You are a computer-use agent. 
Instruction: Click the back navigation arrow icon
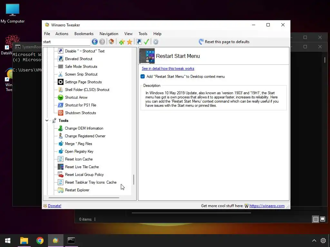click(95, 42)
